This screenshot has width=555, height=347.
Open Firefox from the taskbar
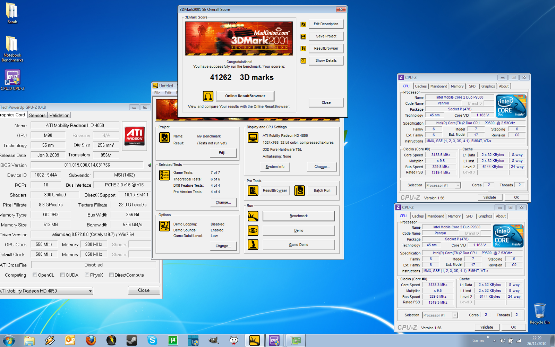tap(91, 340)
